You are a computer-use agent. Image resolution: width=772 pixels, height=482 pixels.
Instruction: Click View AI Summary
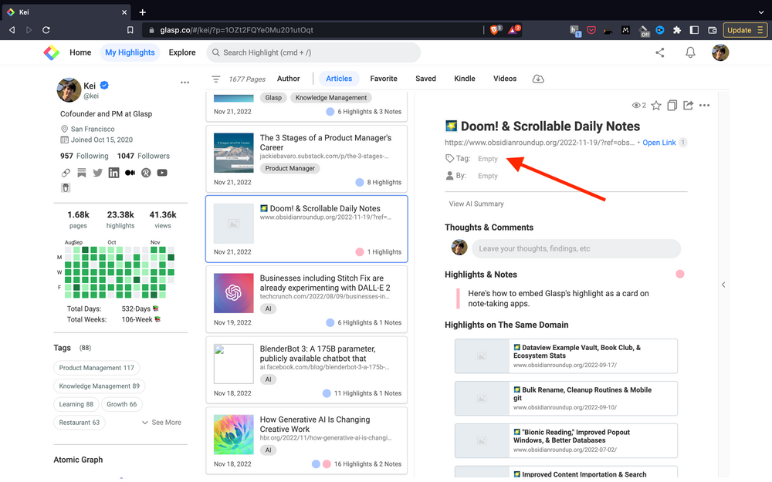click(x=476, y=204)
